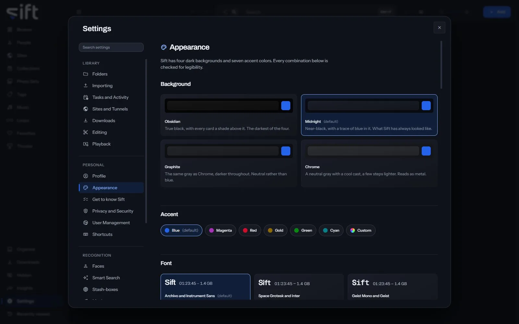
Task: Select Appearance in the settings sidebar
Action: [111, 188]
